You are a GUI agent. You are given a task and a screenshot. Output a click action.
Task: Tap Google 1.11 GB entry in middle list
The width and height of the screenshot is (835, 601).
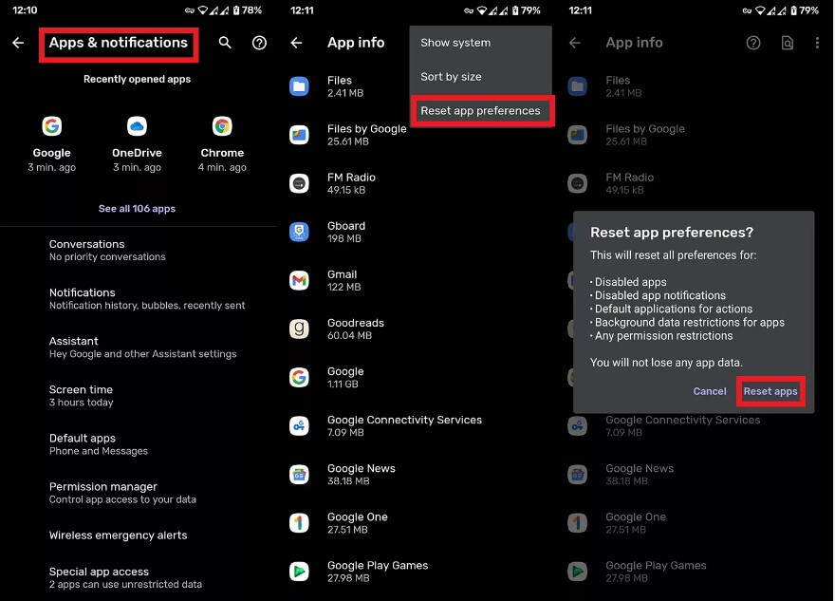pos(417,377)
